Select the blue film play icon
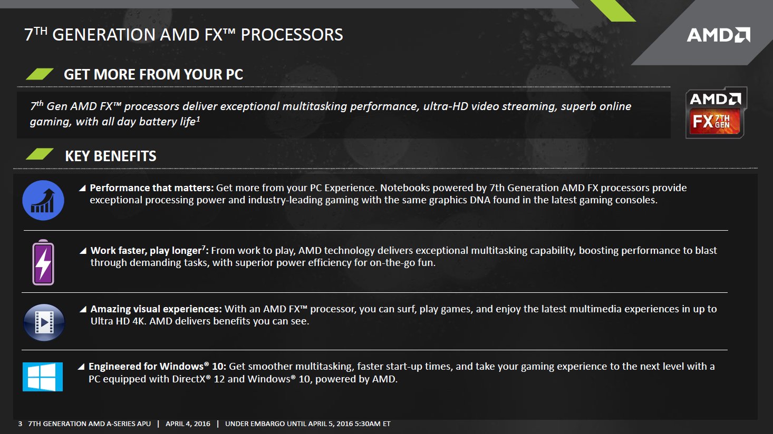The width and height of the screenshot is (773, 434). 44,322
